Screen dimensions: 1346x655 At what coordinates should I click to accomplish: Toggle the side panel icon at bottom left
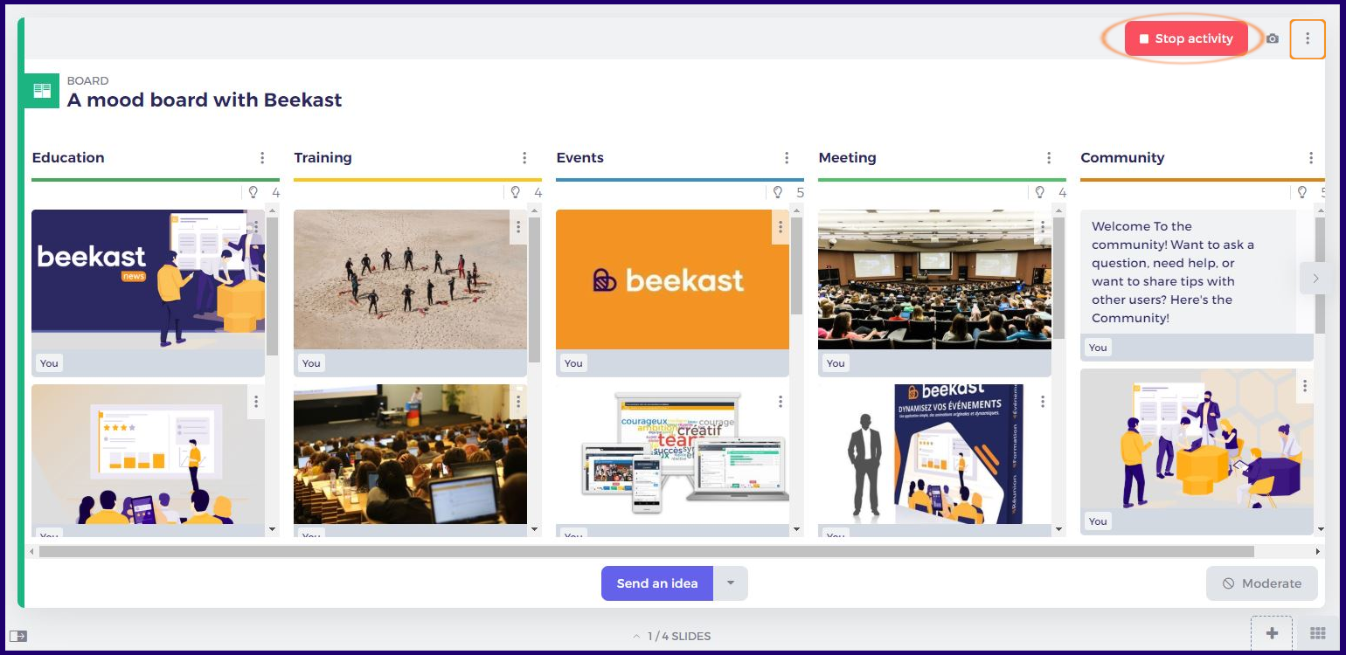coord(18,636)
